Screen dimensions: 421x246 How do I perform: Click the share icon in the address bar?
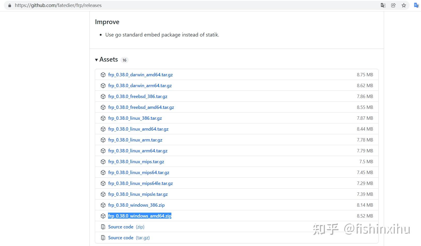click(x=393, y=5)
